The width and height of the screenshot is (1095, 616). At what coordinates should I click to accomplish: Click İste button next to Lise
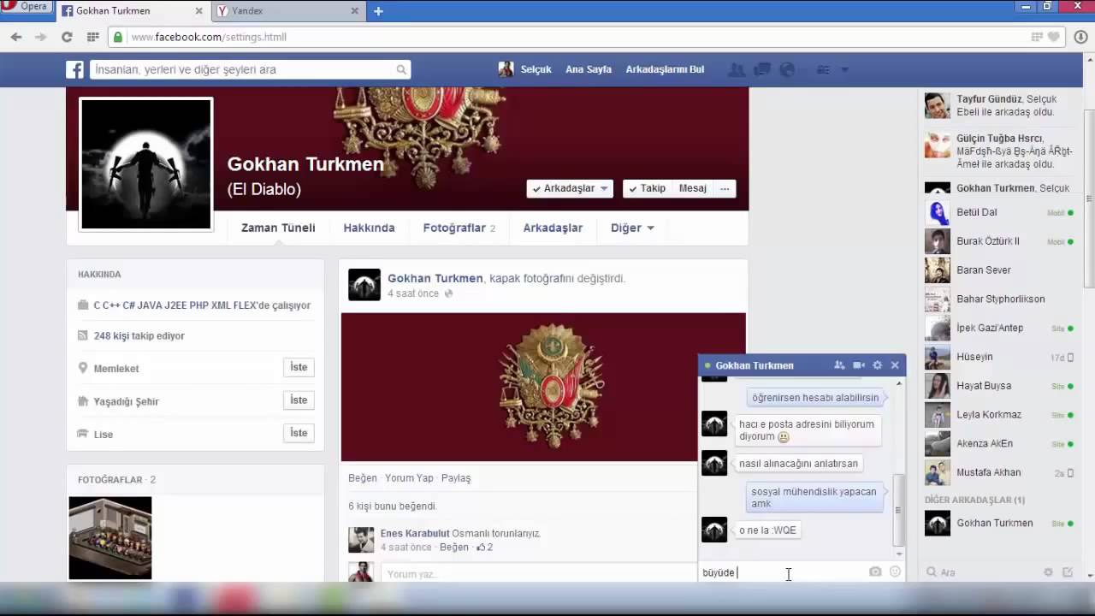(x=299, y=433)
